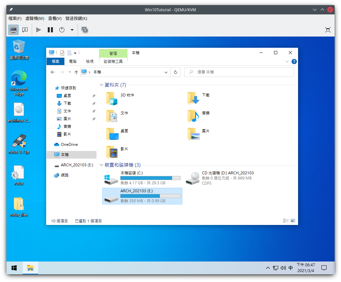Open the 發送按鍵(K) menu
This screenshot has height=282, width=341.
(x=76, y=19)
